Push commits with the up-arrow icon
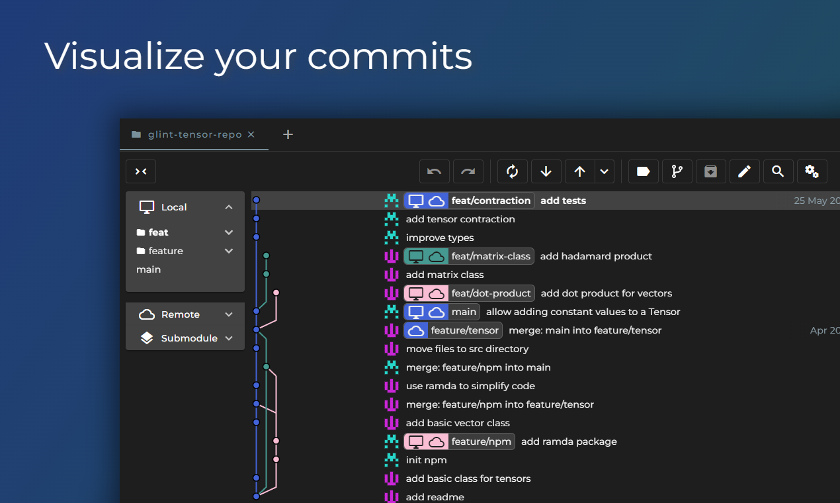 [579, 171]
